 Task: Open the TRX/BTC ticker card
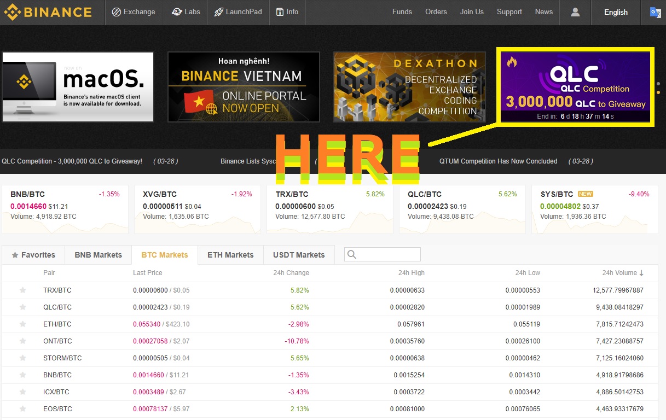330,209
